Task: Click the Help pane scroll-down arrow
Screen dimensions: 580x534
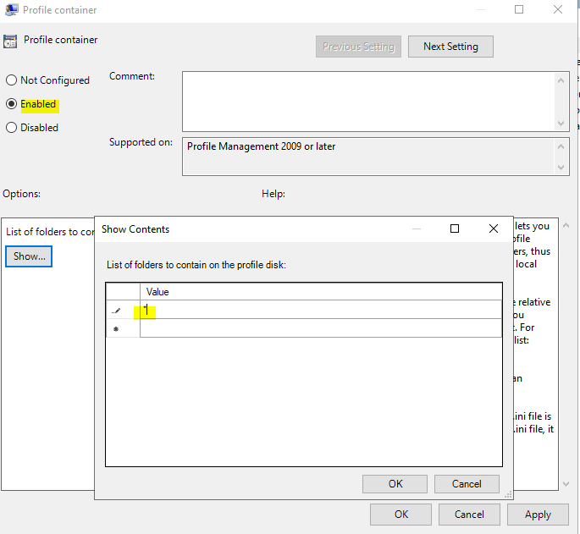Action: (566, 483)
